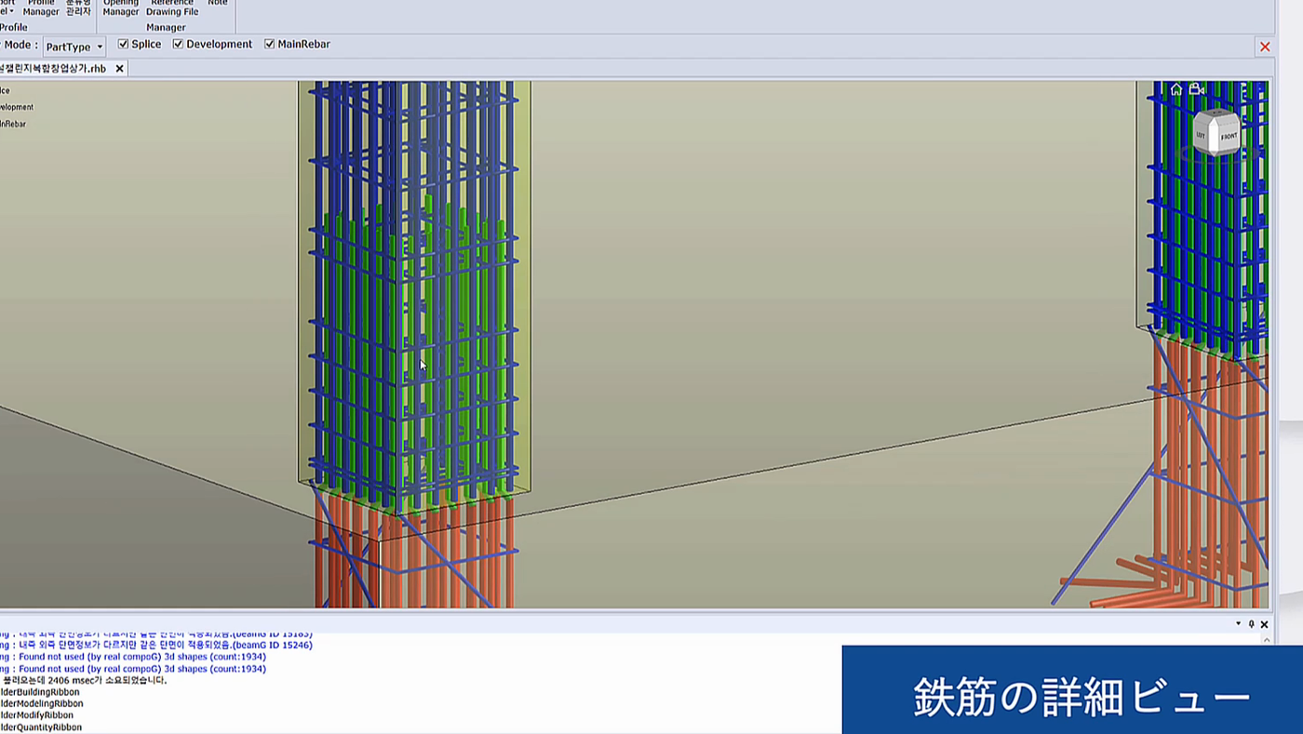The image size is (1303, 734).
Task: Close the output log panel
Action: 1264,624
